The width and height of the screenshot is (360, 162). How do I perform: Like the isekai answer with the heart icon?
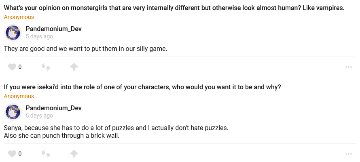tap(12, 154)
